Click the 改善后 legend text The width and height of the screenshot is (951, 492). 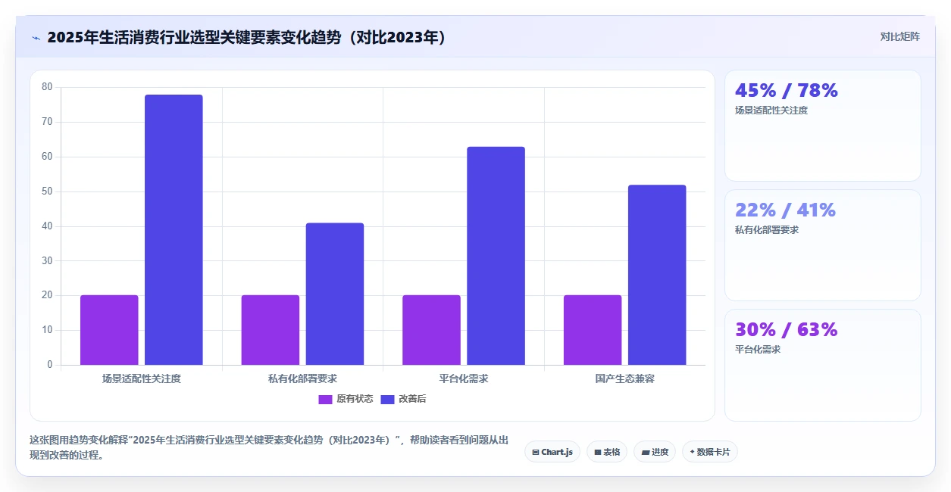412,399
